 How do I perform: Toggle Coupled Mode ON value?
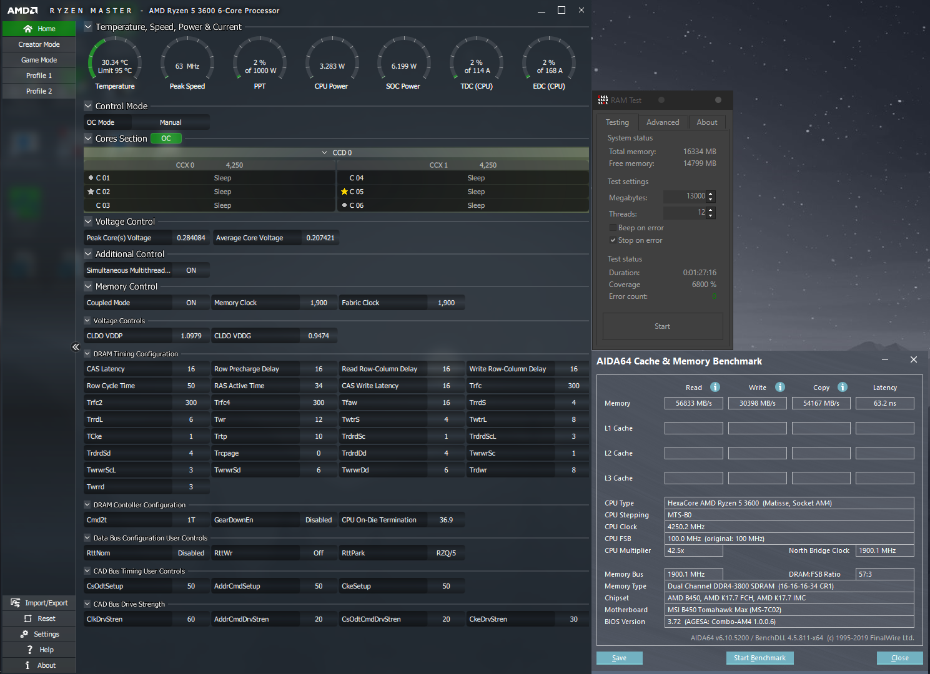click(x=191, y=303)
